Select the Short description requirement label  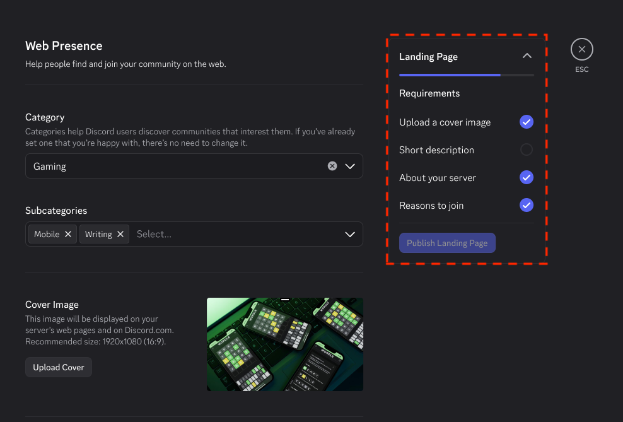(436, 149)
